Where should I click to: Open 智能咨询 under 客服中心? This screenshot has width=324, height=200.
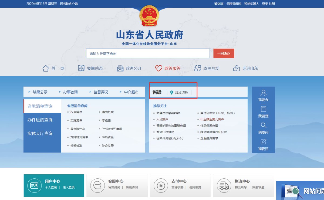pyautogui.click(x=131, y=187)
